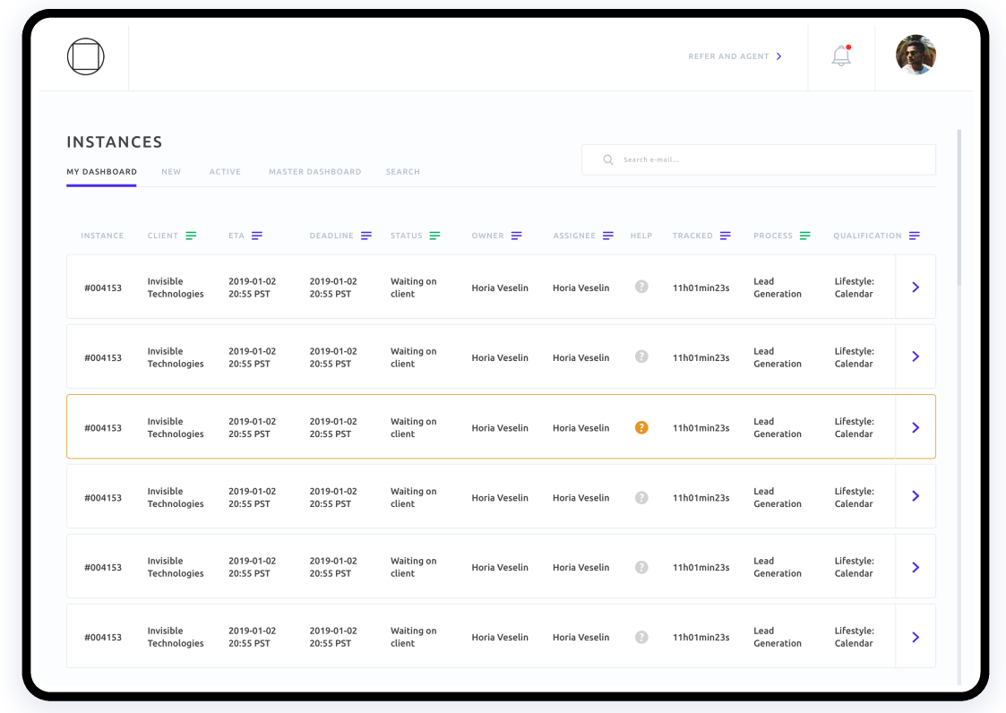Screen dimensions: 1006x713
Task: Open the notification bell alerts
Action: [840, 55]
